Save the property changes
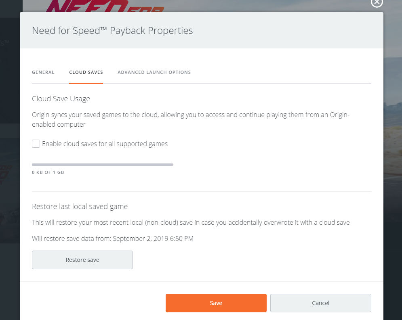The width and height of the screenshot is (402, 320). pyautogui.click(x=216, y=303)
